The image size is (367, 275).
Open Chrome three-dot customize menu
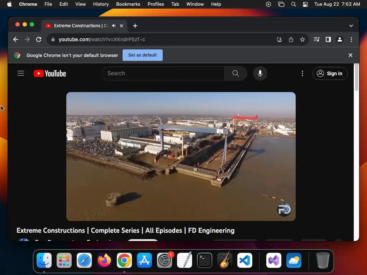click(x=351, y=39)
